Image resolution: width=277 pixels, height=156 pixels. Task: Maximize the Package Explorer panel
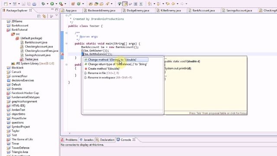pyautogui.click(x=57, y=10)
